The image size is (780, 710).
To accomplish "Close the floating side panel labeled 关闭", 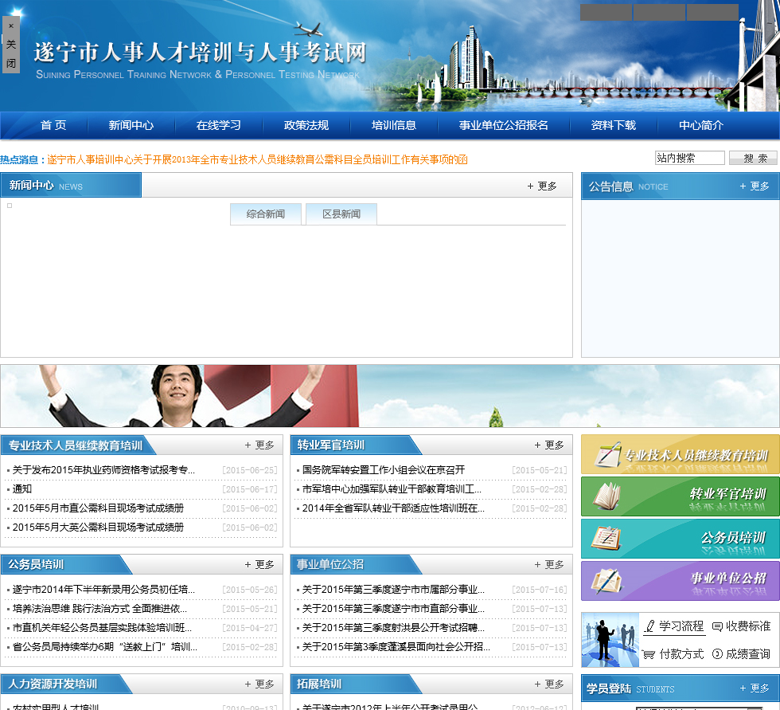I will coord(11,45).
